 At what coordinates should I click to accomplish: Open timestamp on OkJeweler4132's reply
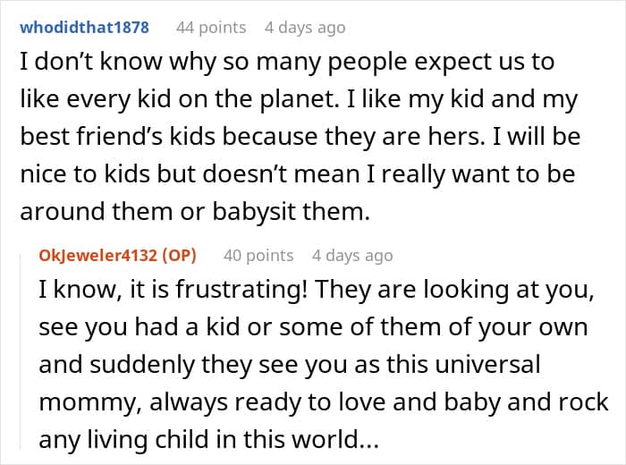point(352,256)
